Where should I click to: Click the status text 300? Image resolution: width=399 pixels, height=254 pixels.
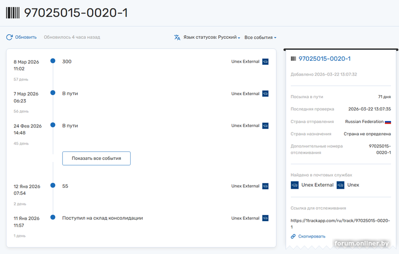point(67,62)
